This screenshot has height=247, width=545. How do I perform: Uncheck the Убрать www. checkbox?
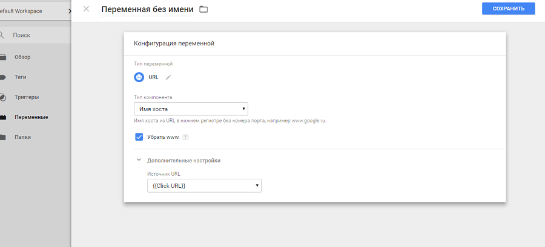point(139,137)
